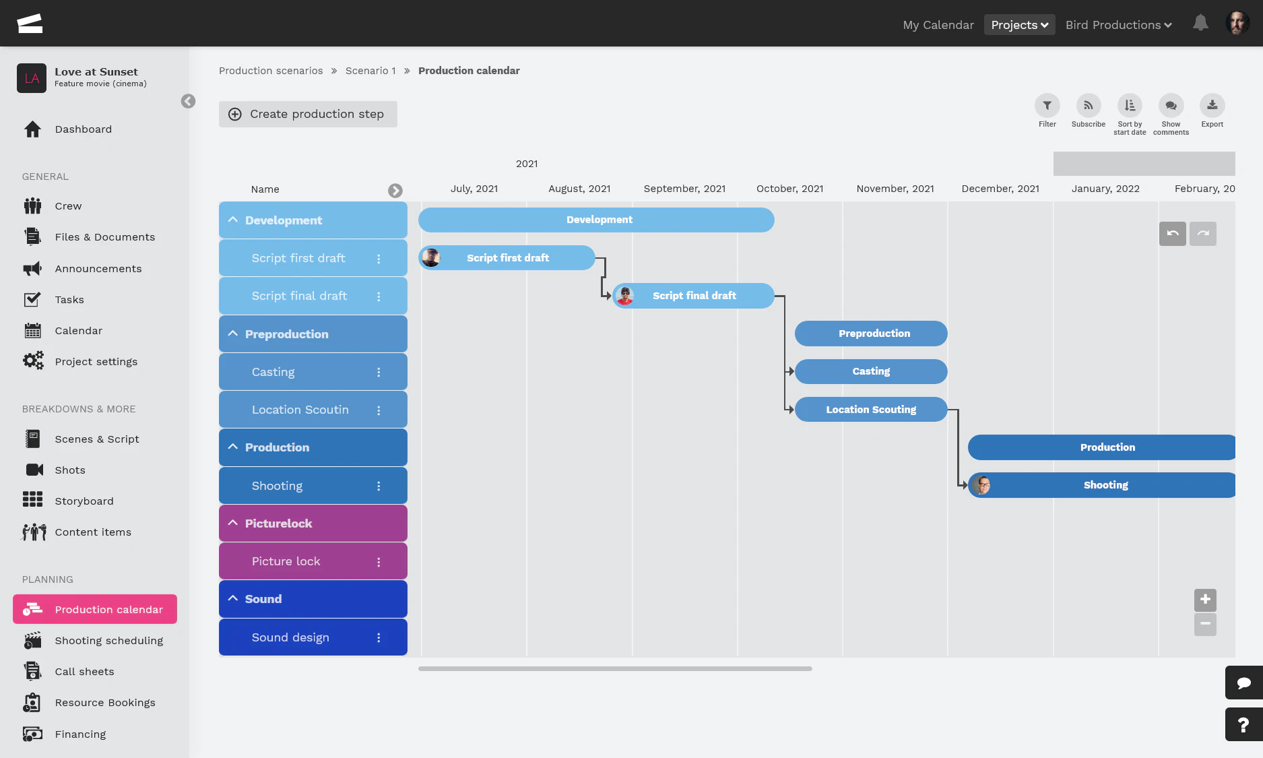Viewport: 1263px width, 758px height.
Task: Follow the Scenario 1 breadcrumb link
Action: tap(370, 71)
